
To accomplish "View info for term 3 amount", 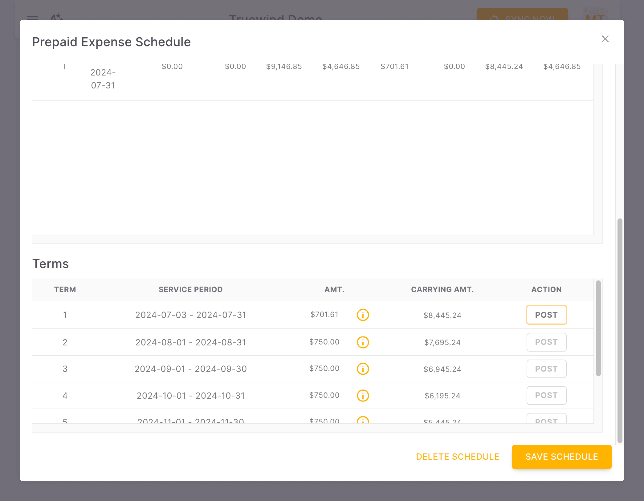I will [363, 369].
